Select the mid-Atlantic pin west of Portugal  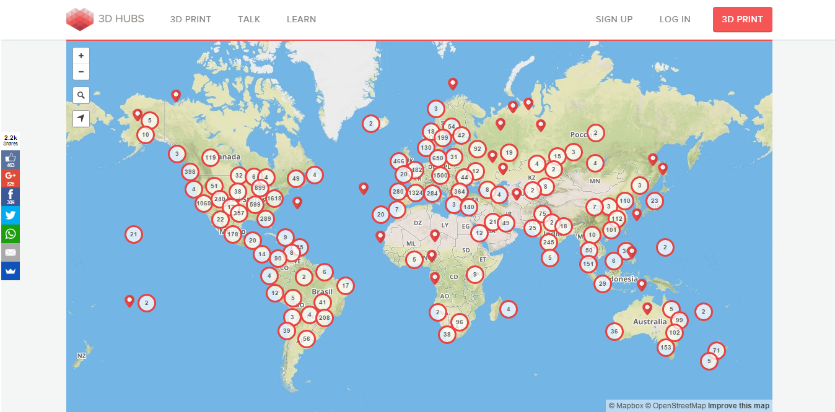tap(364, 189)
